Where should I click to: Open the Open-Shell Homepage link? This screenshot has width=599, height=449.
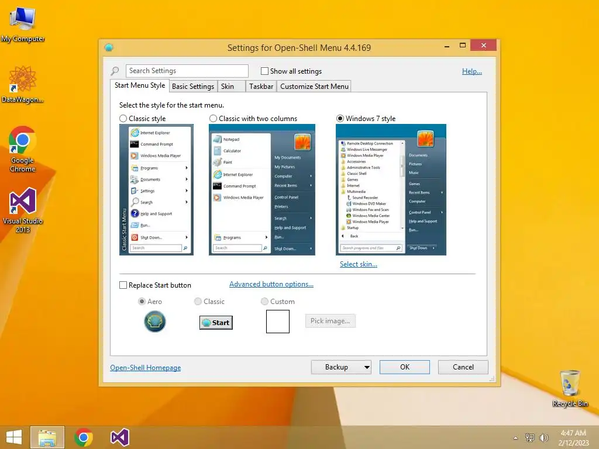click(146, 368)
